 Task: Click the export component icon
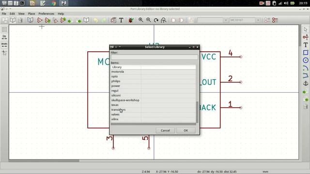[x=78, y=20]
